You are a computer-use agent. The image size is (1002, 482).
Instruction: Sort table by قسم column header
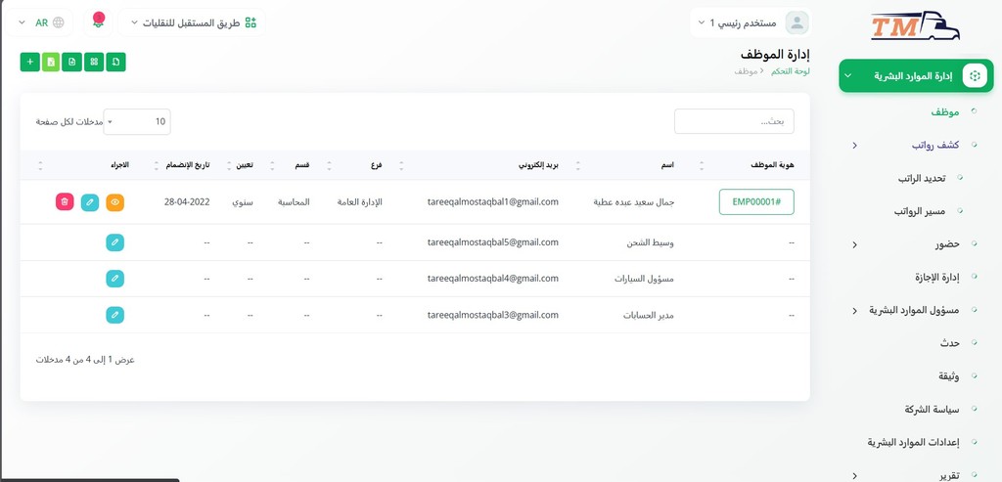pyautogui.click(x=302, y=165)
